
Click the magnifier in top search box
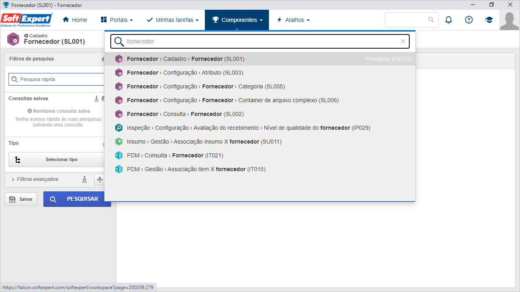coord(431,19)
